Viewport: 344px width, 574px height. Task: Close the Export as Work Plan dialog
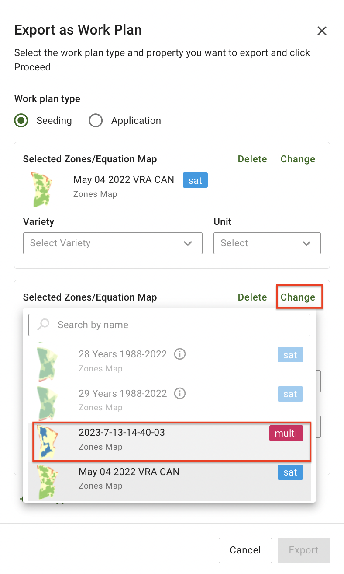tap(322, 31)
